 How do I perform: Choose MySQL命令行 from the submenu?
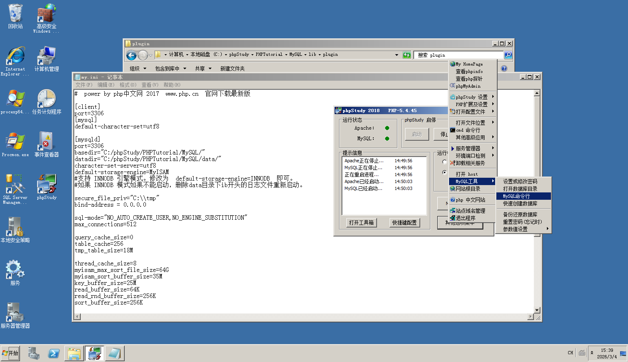click(524, 196)
